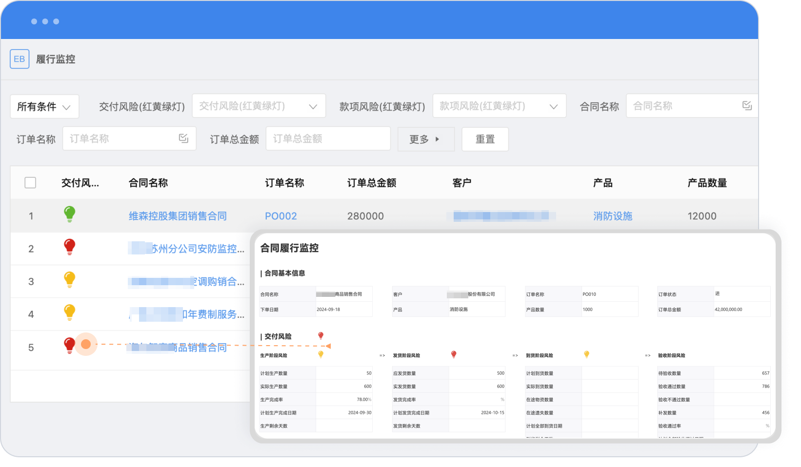Click yellow bulb beside 生产阶段风险
This screenshot has width=801, height=467.
point(321,355)
